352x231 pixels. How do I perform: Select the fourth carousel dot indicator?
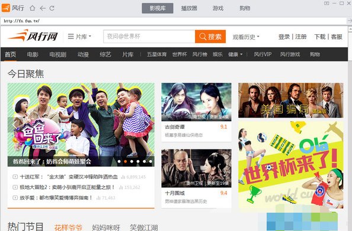[138, 161]
